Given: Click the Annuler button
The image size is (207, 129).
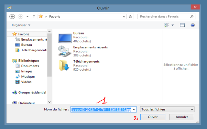Looking at the screenshot, I should pos(181,117).
